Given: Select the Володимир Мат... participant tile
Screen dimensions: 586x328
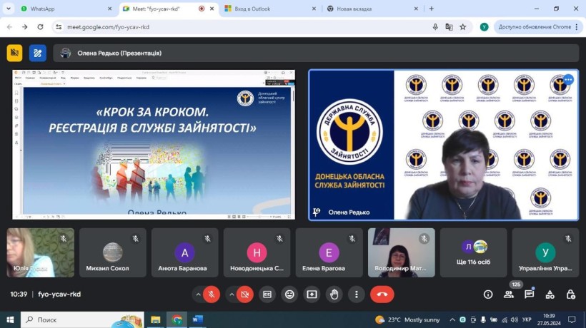Looking at the screenshot, I should tap(402, 252).
